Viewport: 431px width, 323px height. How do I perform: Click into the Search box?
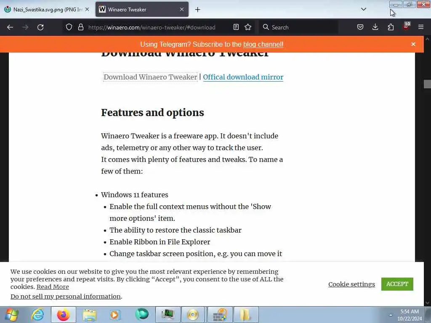tap(298, 27)
